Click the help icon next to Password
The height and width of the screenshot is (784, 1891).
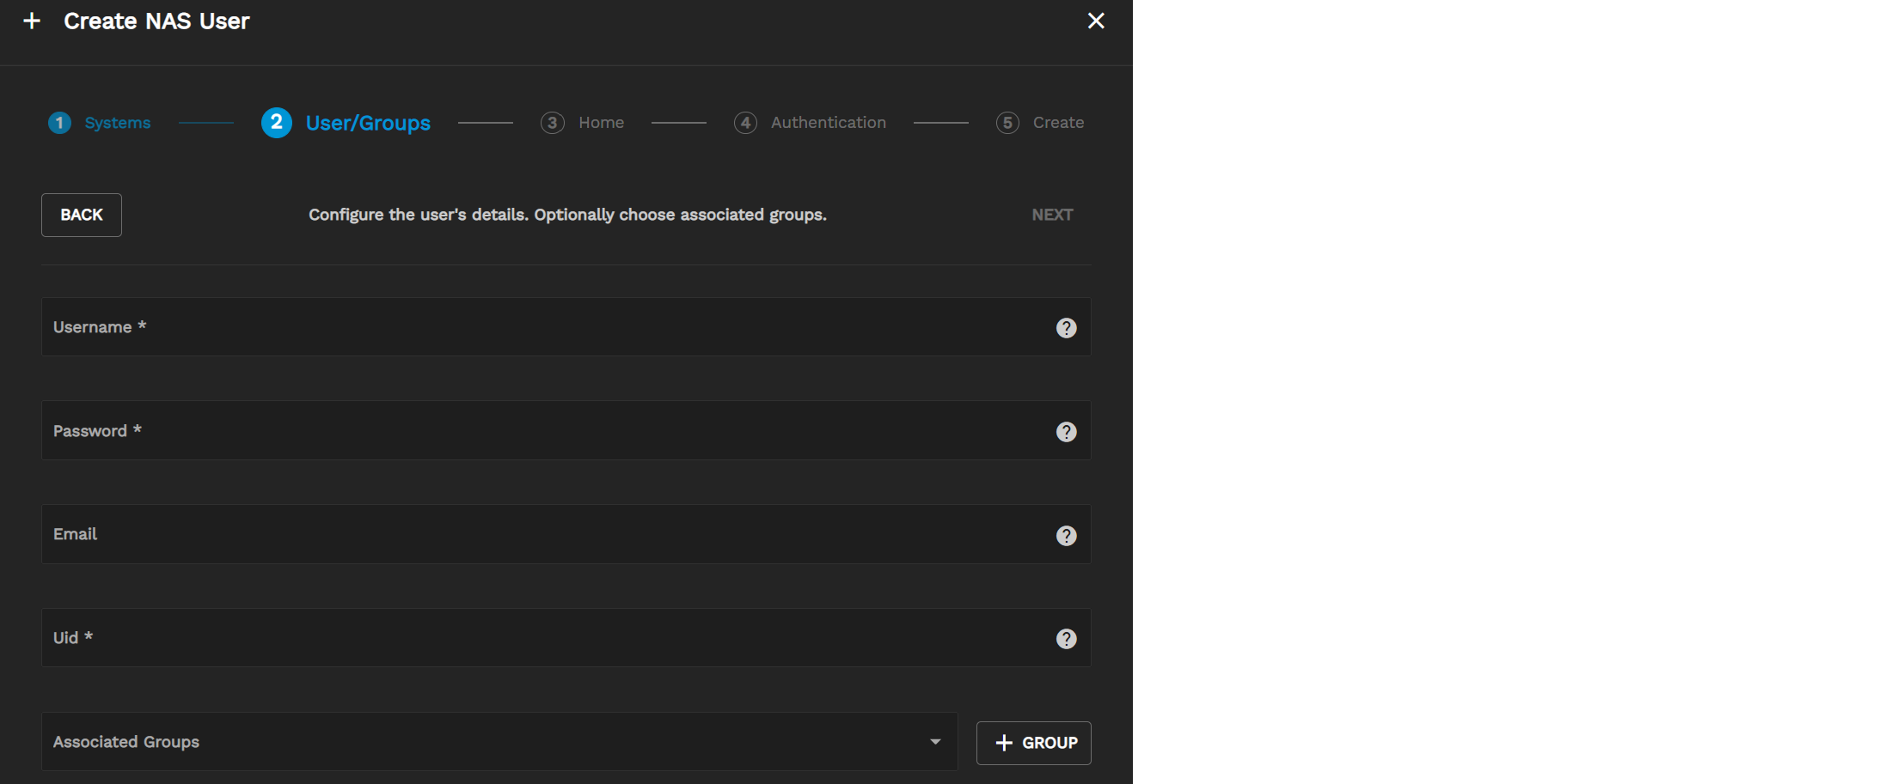click(x=1066, y=432)
